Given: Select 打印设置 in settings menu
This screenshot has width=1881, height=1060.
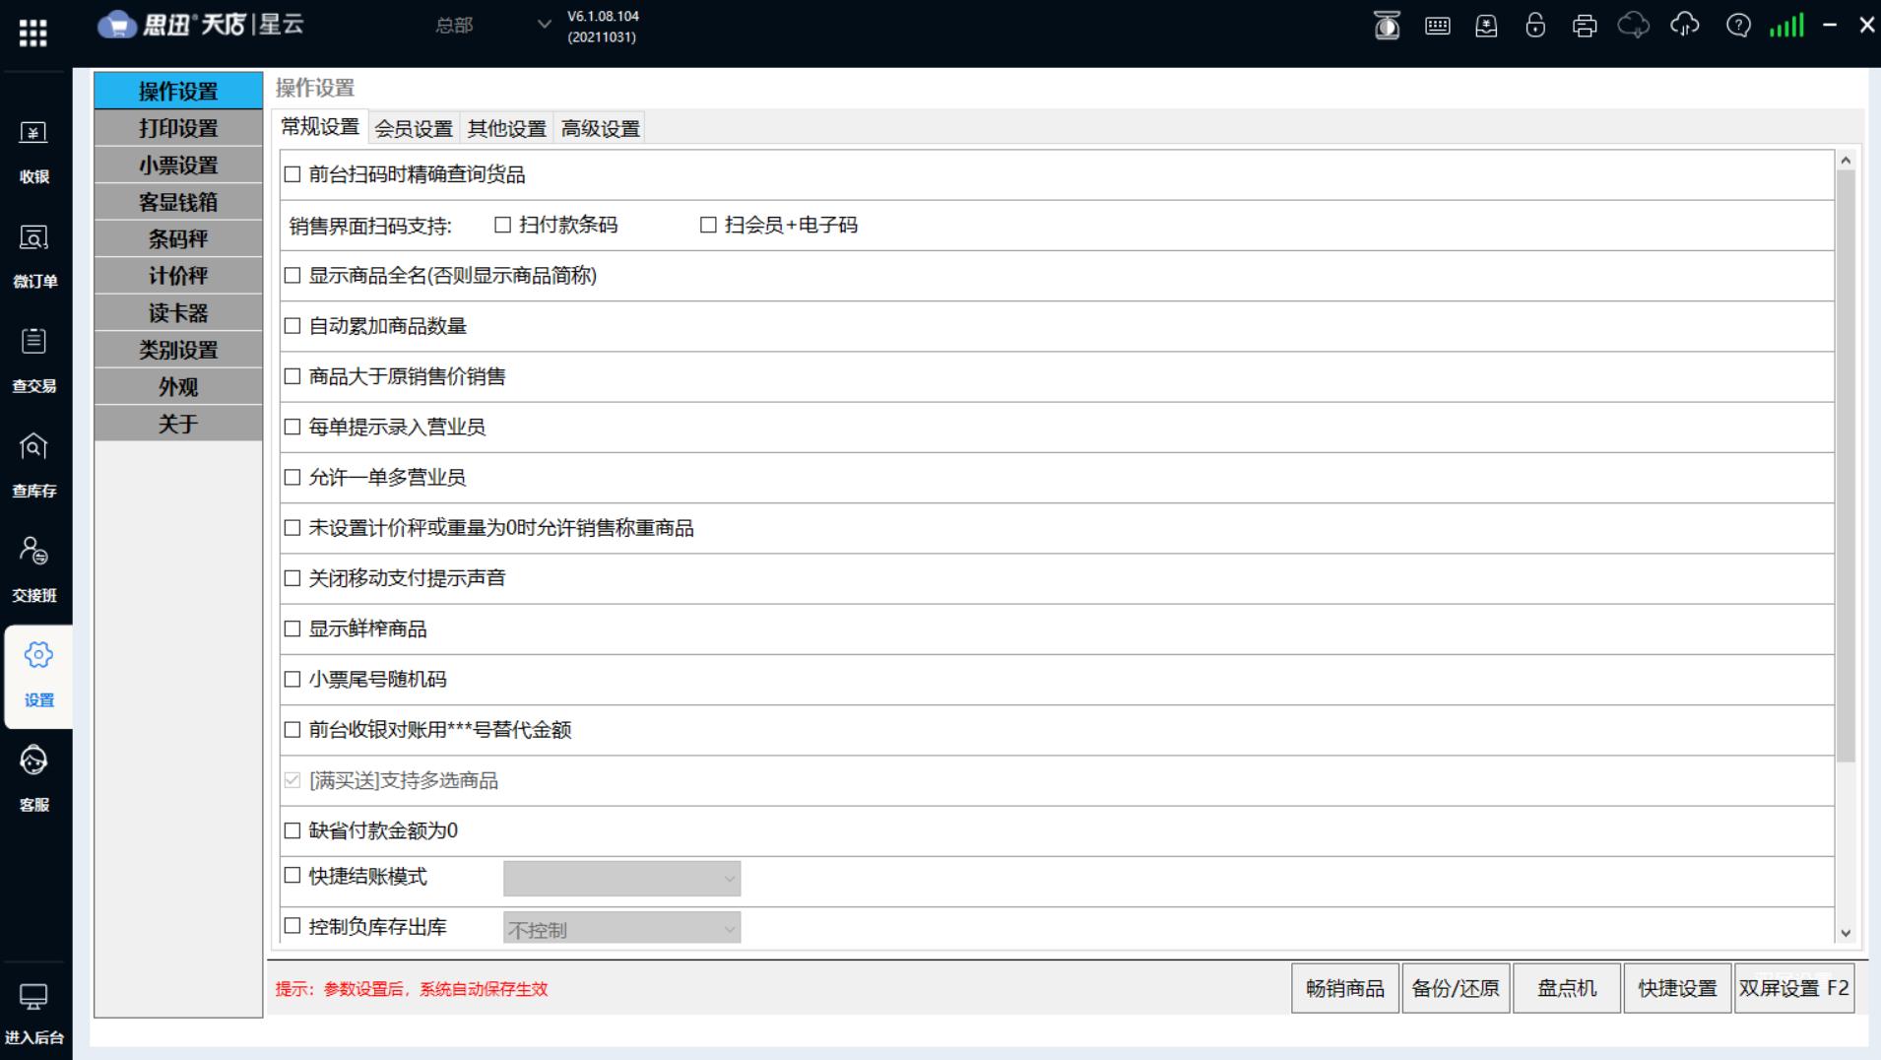Looking at the screenshot, I should [178, 128].
